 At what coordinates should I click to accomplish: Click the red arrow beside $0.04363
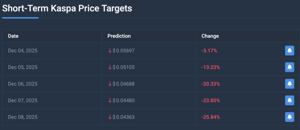point(110,117)
